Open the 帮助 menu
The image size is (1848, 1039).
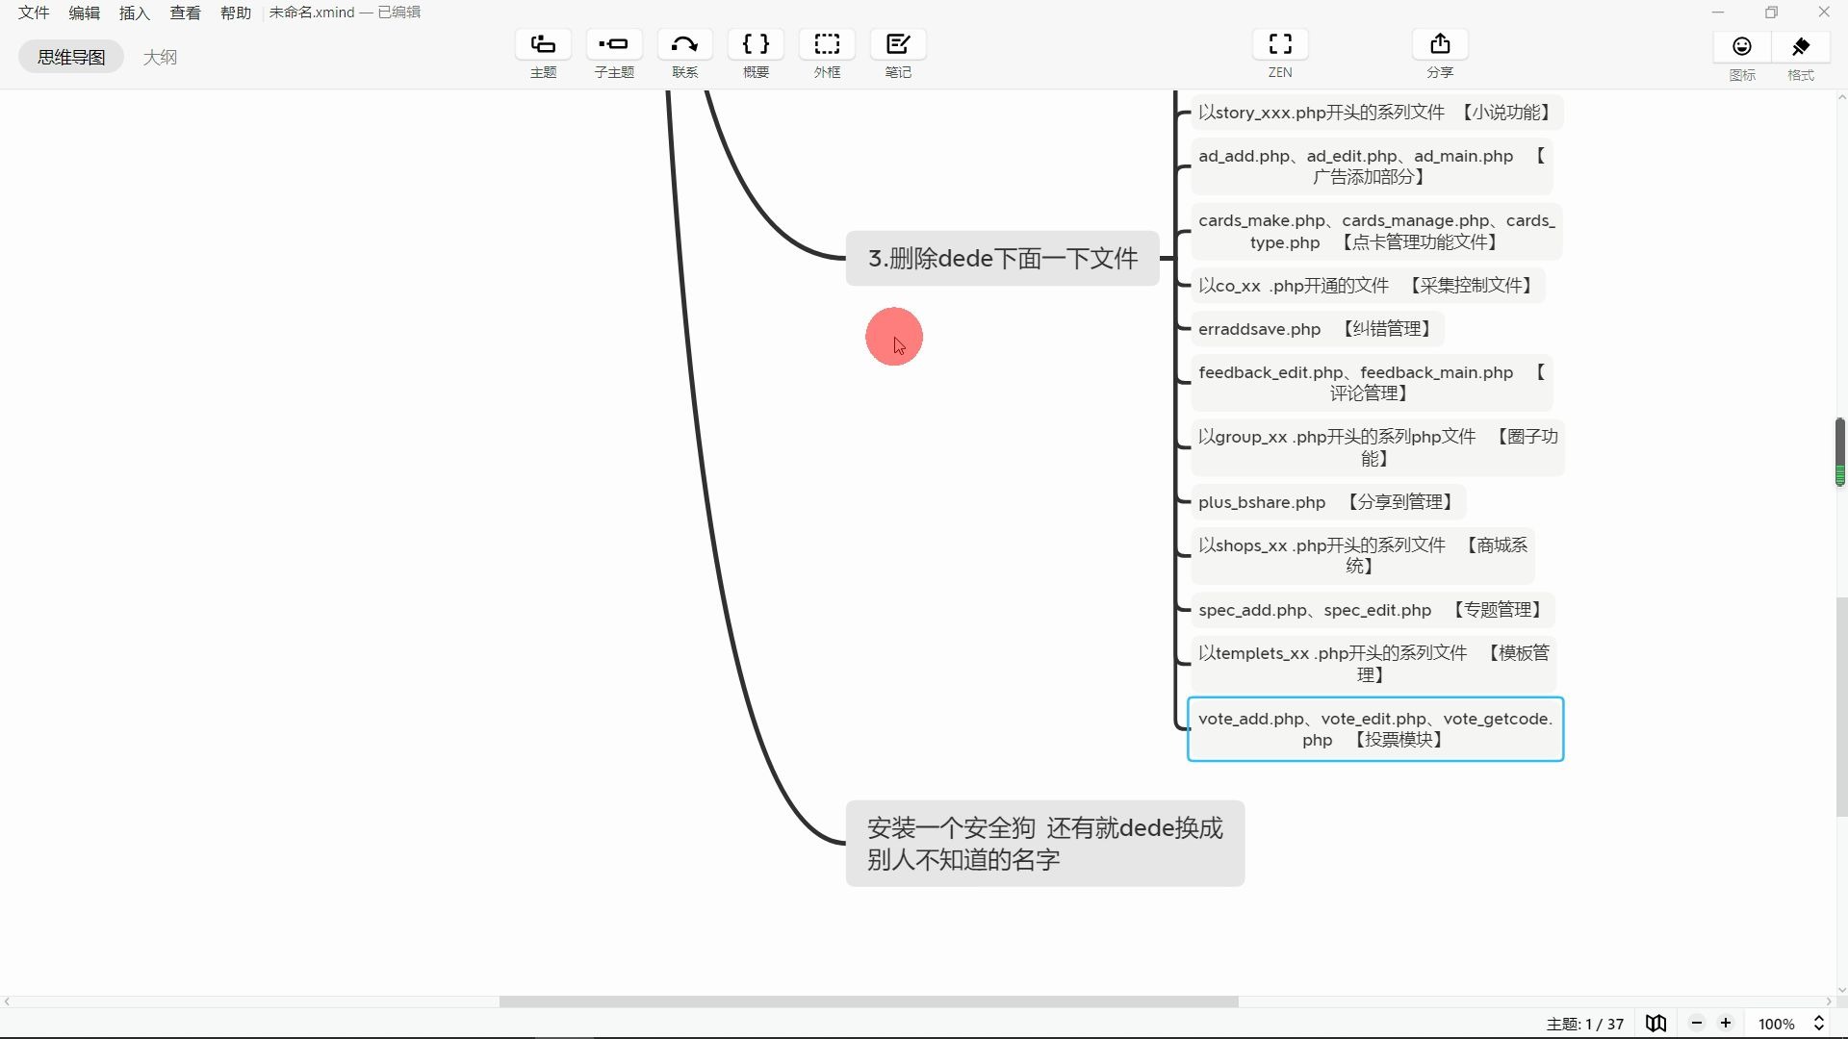coord(235,13)
